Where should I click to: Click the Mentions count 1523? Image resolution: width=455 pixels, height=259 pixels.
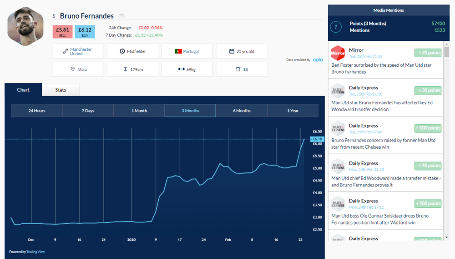440,30
